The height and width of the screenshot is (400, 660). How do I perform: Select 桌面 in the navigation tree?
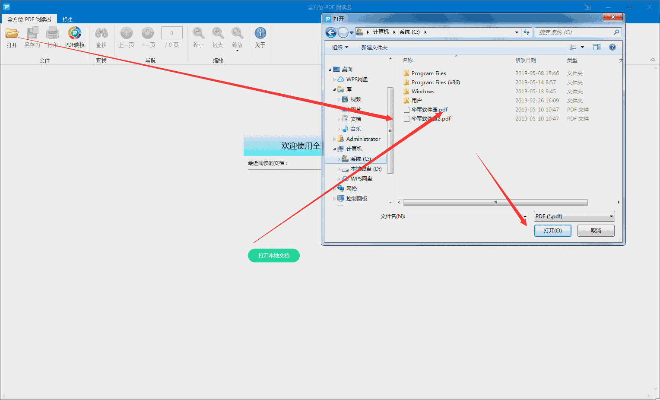coord(347,70)
